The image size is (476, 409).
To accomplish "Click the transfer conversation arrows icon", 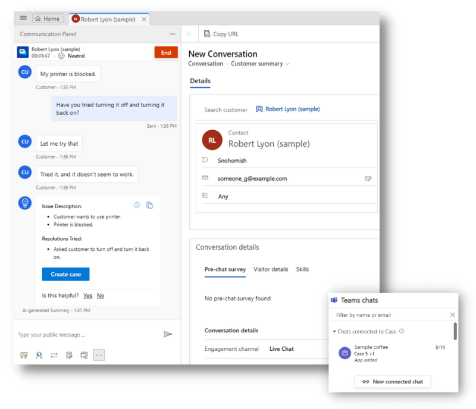I will click(54, 355).
